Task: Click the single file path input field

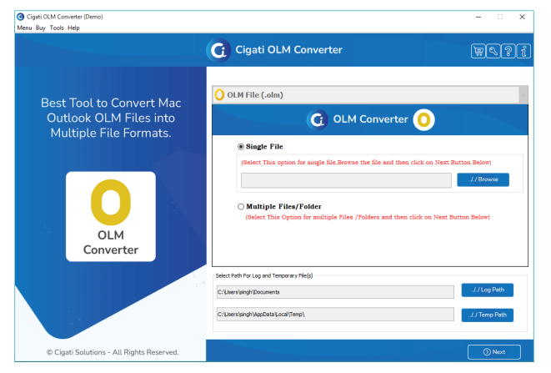Action: 346,180
